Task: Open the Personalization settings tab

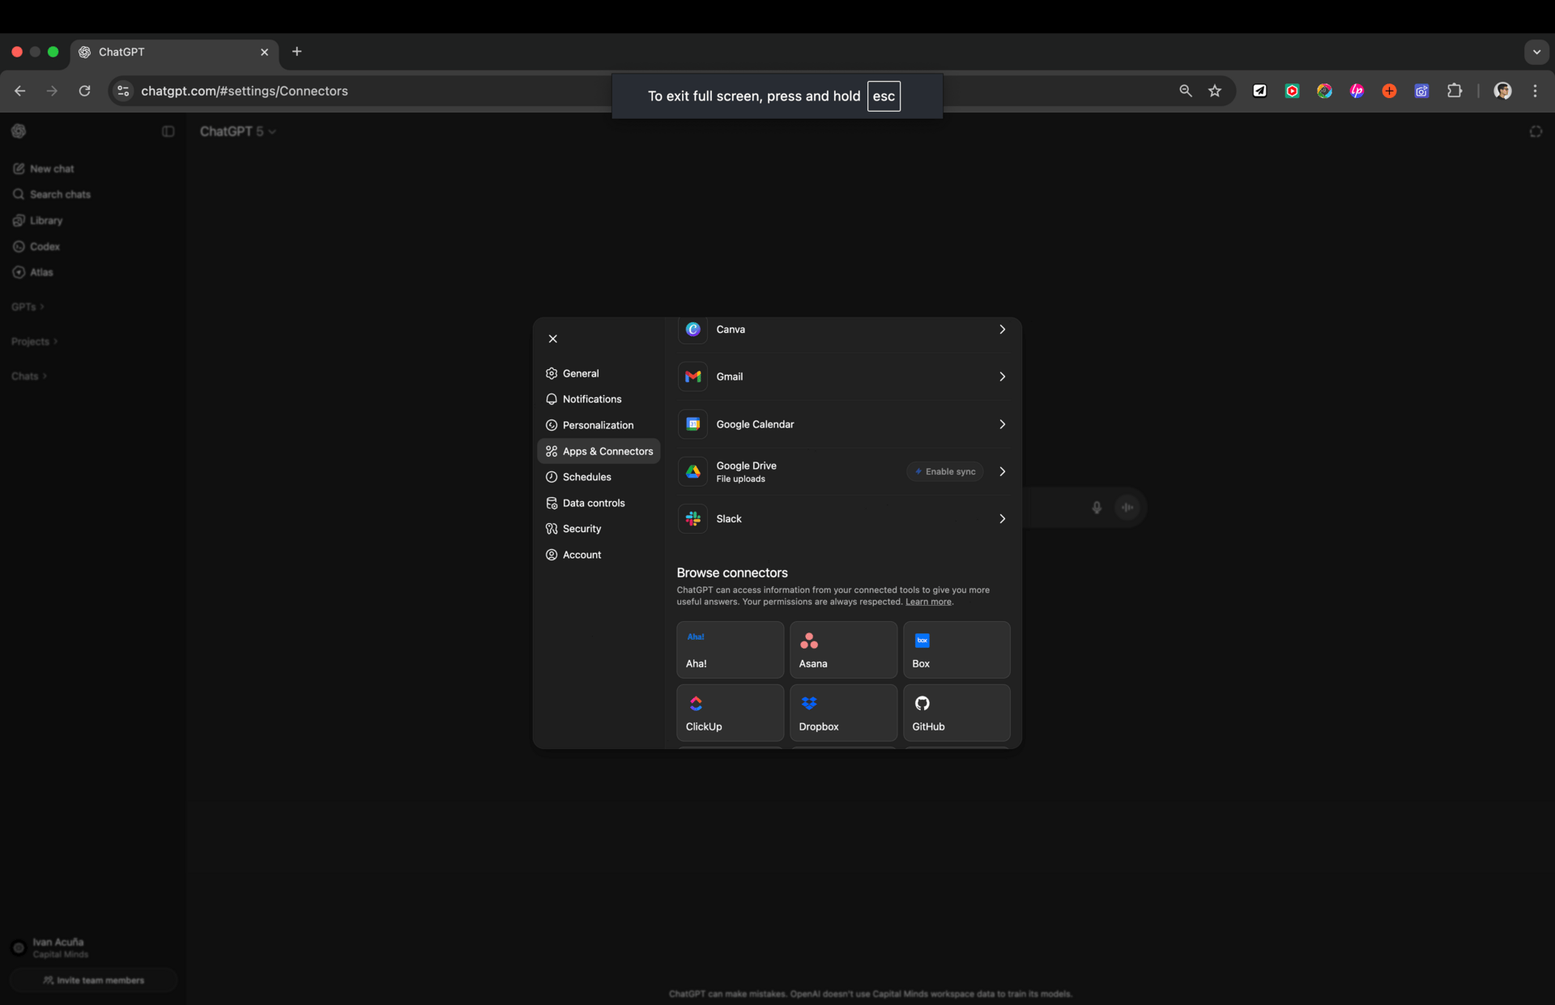Action: pyautogui.click(x=598, y=425)
